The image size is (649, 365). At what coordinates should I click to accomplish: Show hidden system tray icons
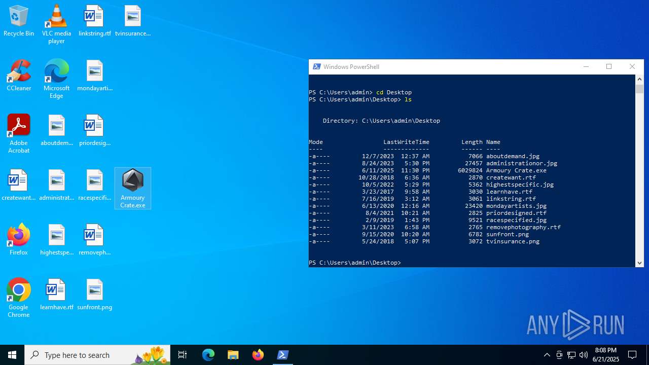coord(547,355)
